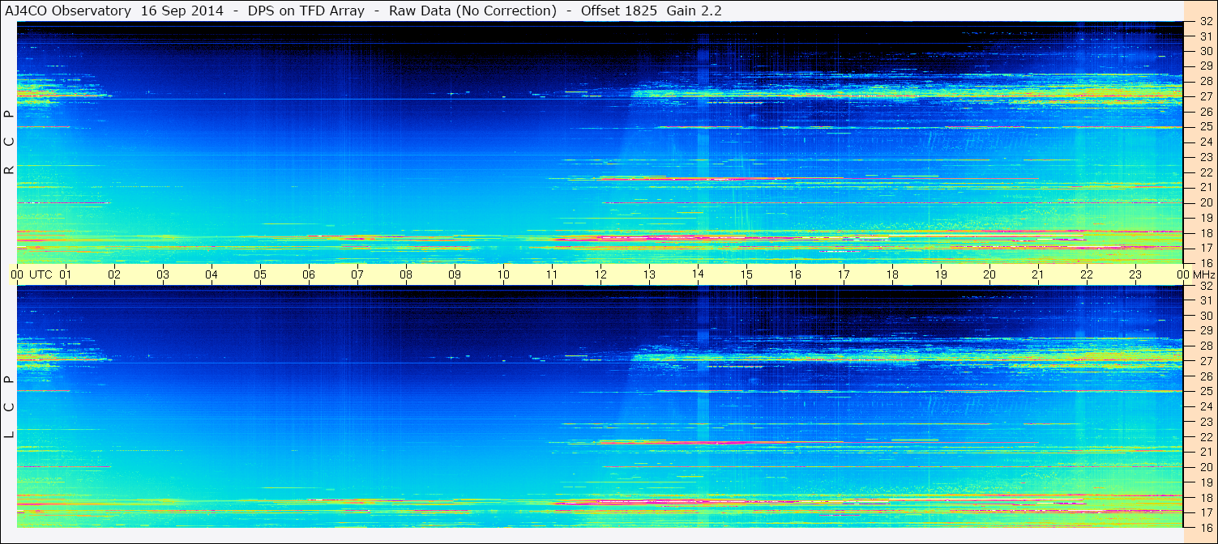Select the 21 hour marker on time axis
The height and width of the screenshot is (544, 1218).
(x=1038, y=274)
